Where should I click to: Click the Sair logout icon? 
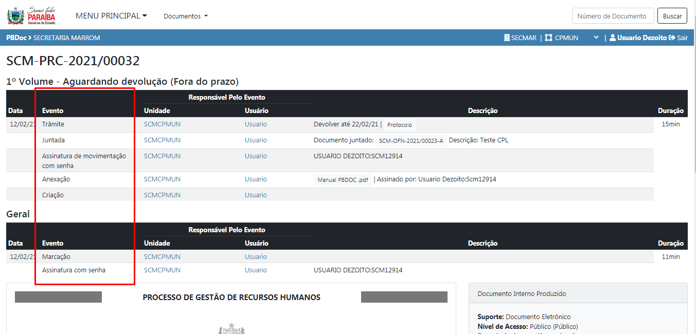coord(672,38)
